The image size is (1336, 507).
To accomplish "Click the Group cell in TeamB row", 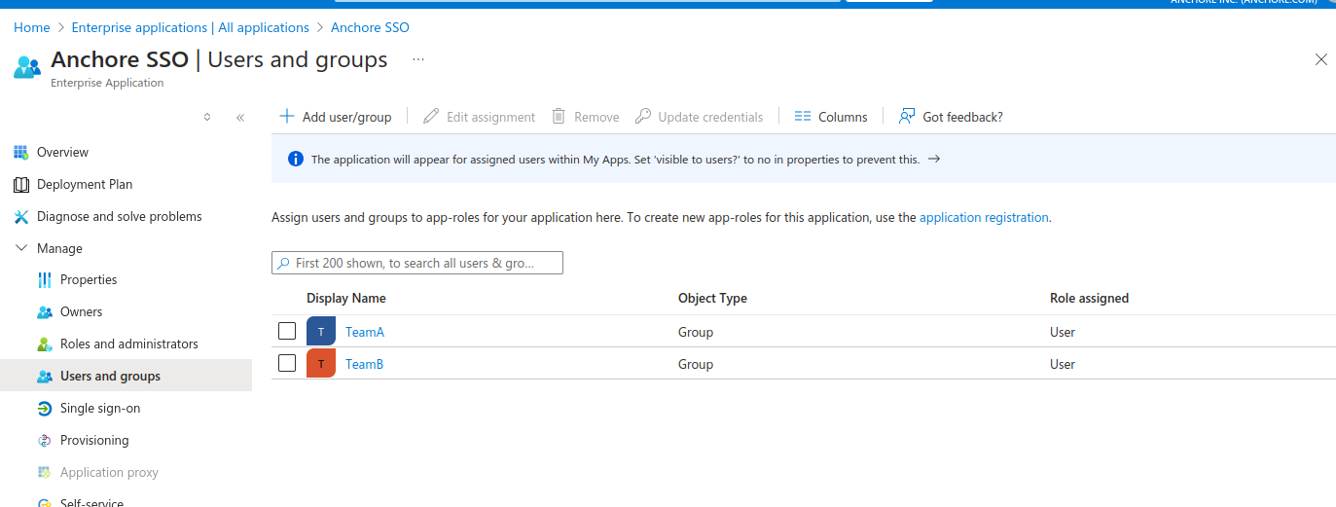I will [x=696, y=364].
